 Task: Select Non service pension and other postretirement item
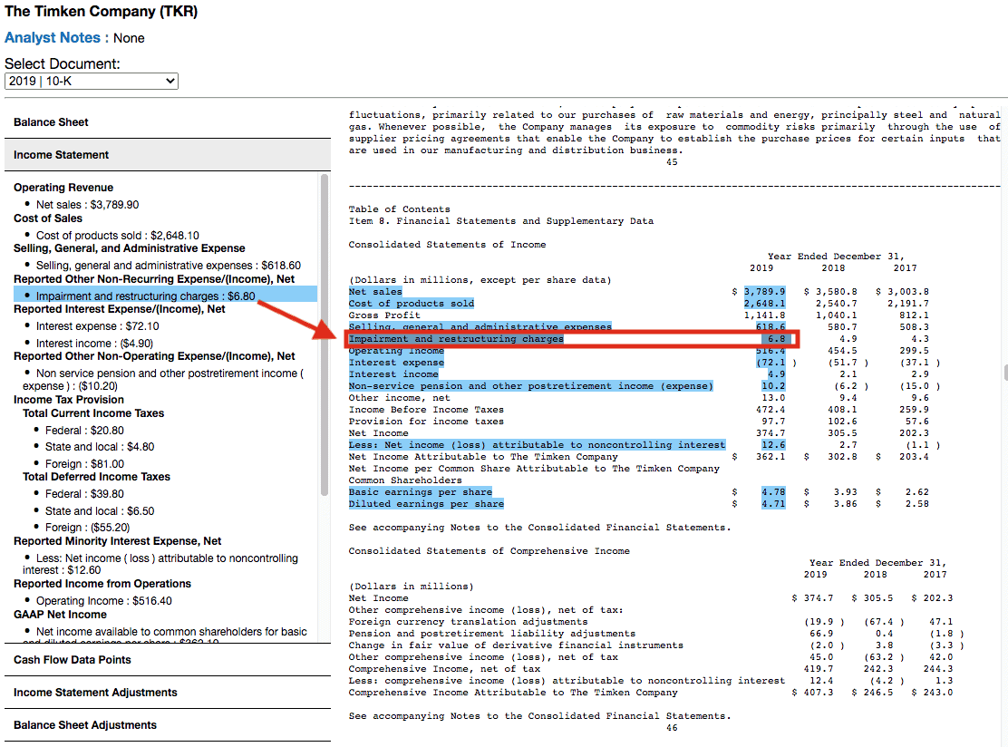[x=162, y=379]
